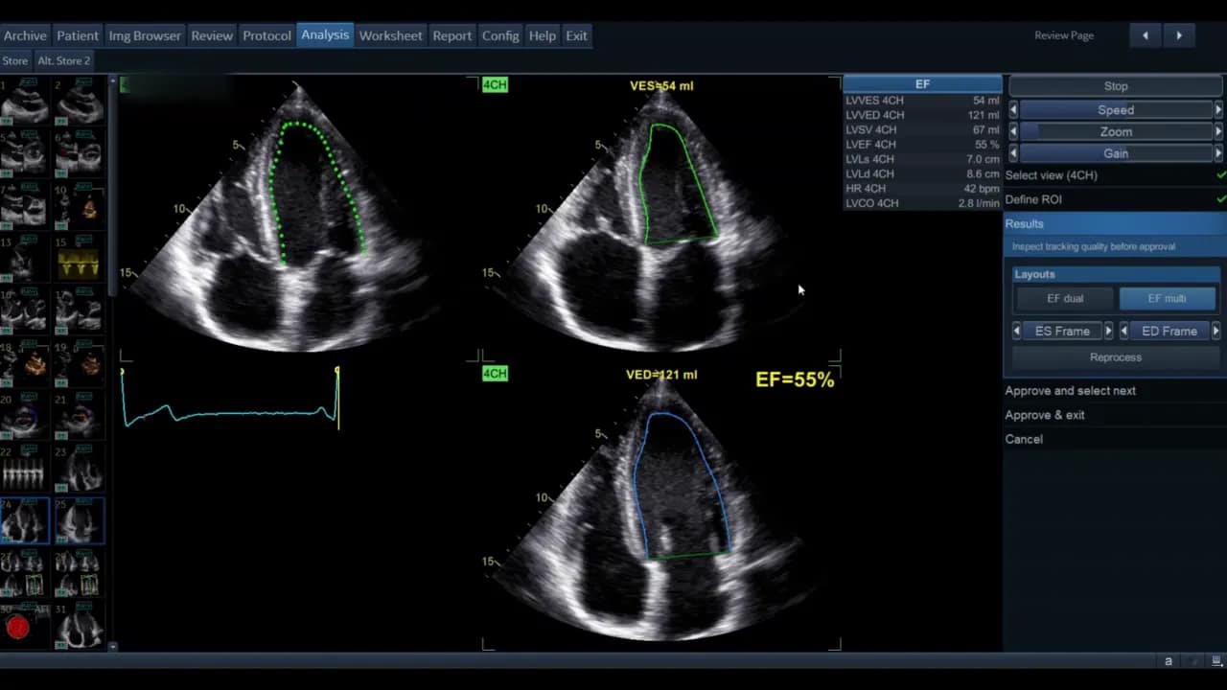
Task: Open the ECG waveform thumbnail in sidebar
Action: (x=79, y=262)
